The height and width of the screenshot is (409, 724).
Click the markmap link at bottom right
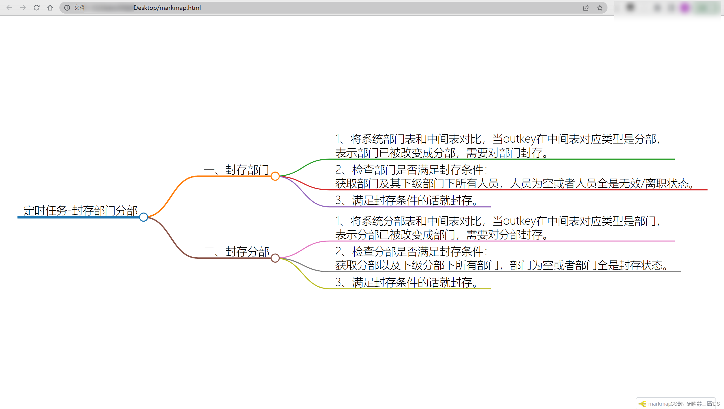click(659, 404)
